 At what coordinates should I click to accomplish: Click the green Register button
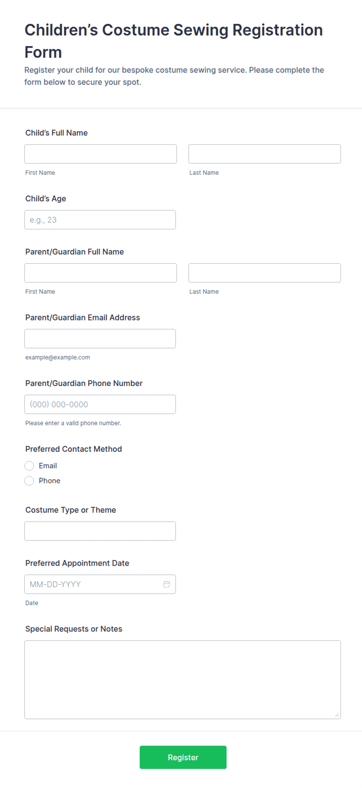[183, 757]
